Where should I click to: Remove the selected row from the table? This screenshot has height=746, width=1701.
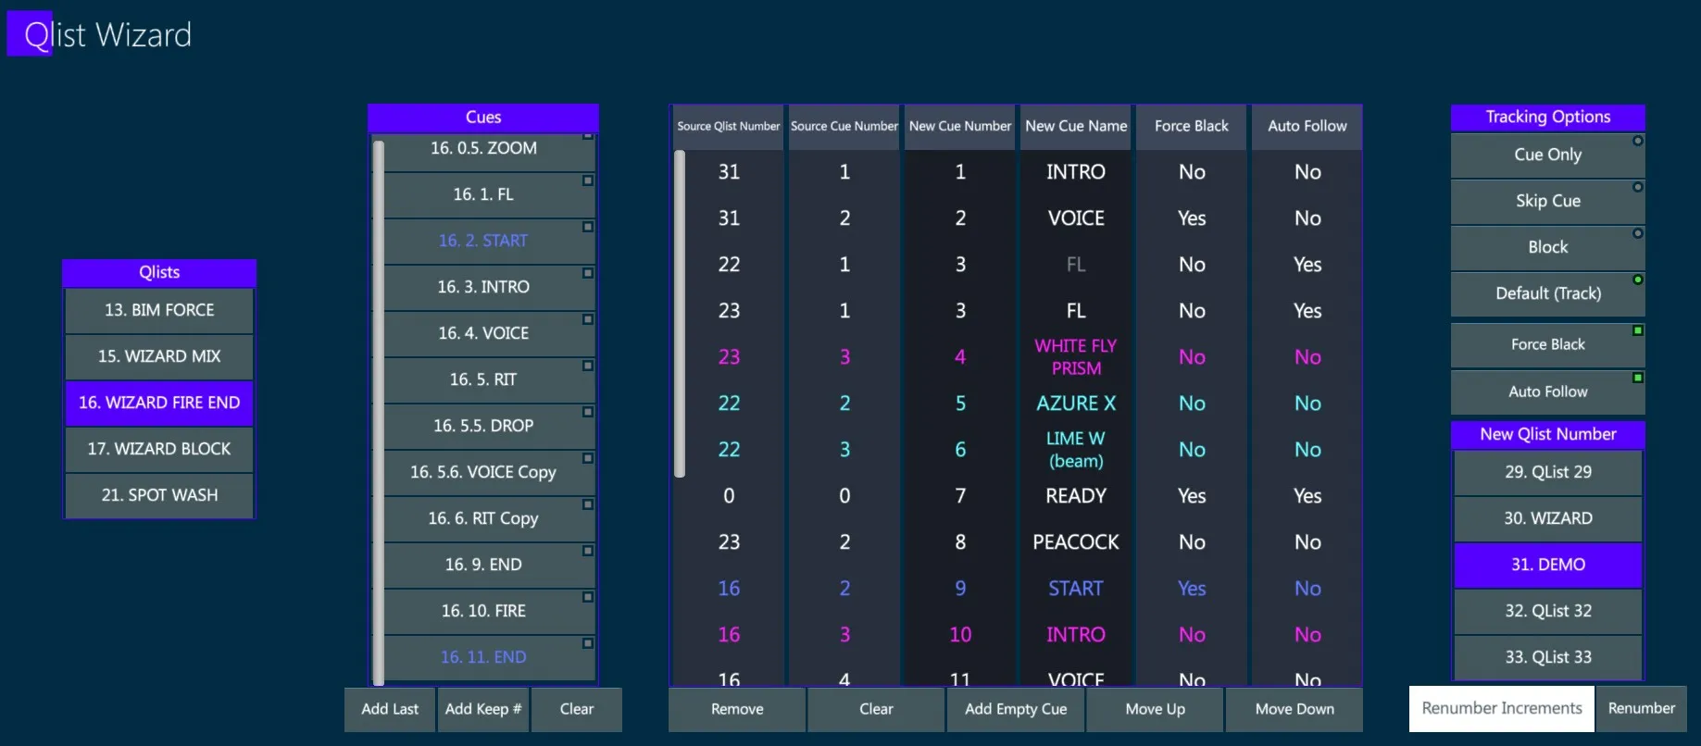click(x=737, y=710)
